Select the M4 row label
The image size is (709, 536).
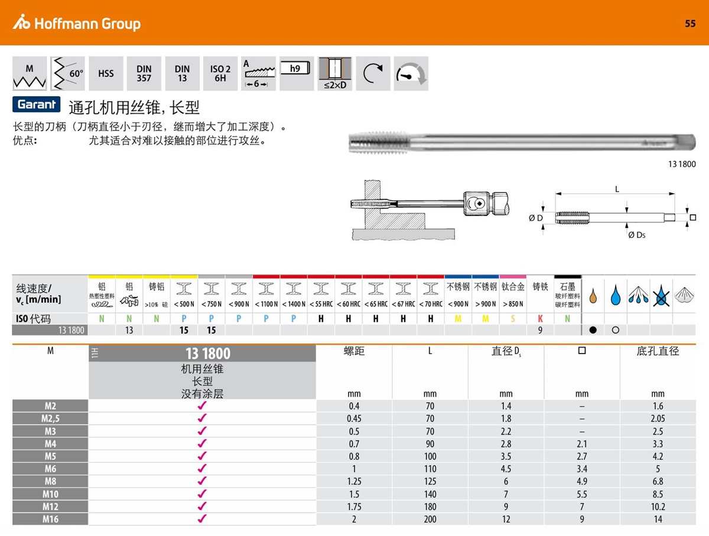point(50,443)
